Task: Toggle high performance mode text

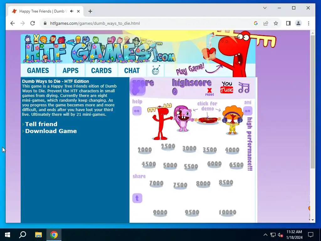Action: coord(250,144)
